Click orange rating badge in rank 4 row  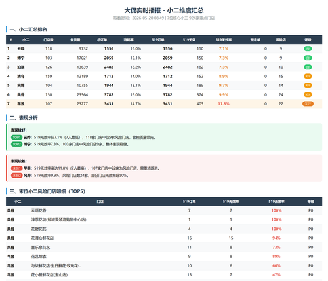308,76
